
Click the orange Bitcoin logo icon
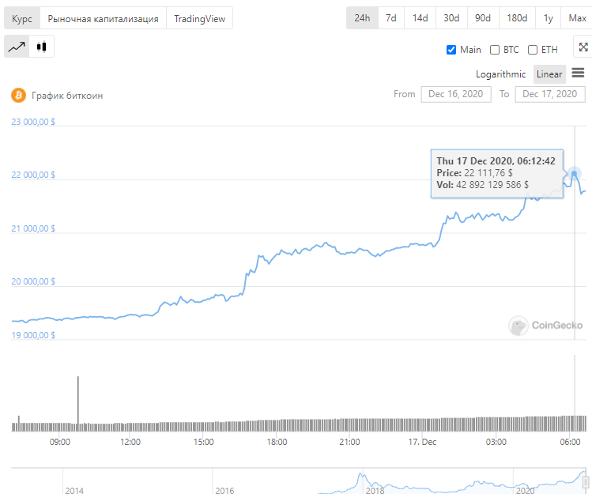(18, 95)
